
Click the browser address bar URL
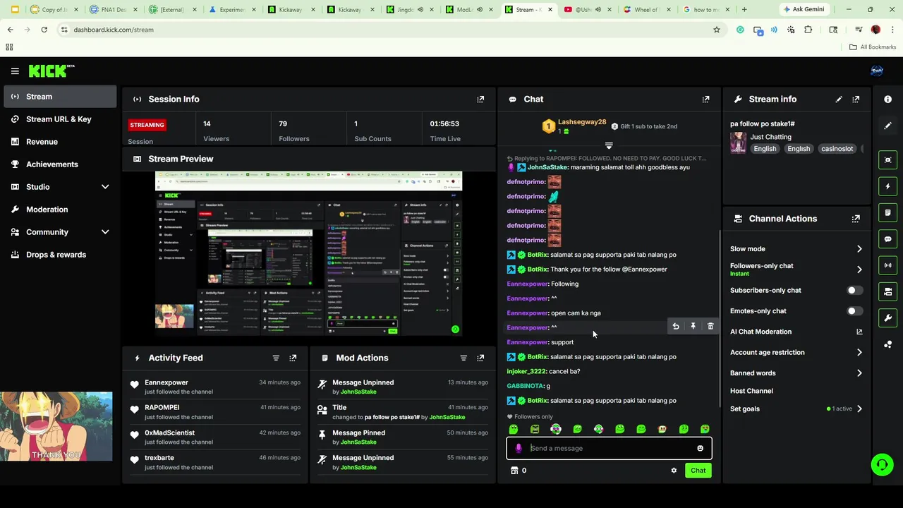point(114,30)
